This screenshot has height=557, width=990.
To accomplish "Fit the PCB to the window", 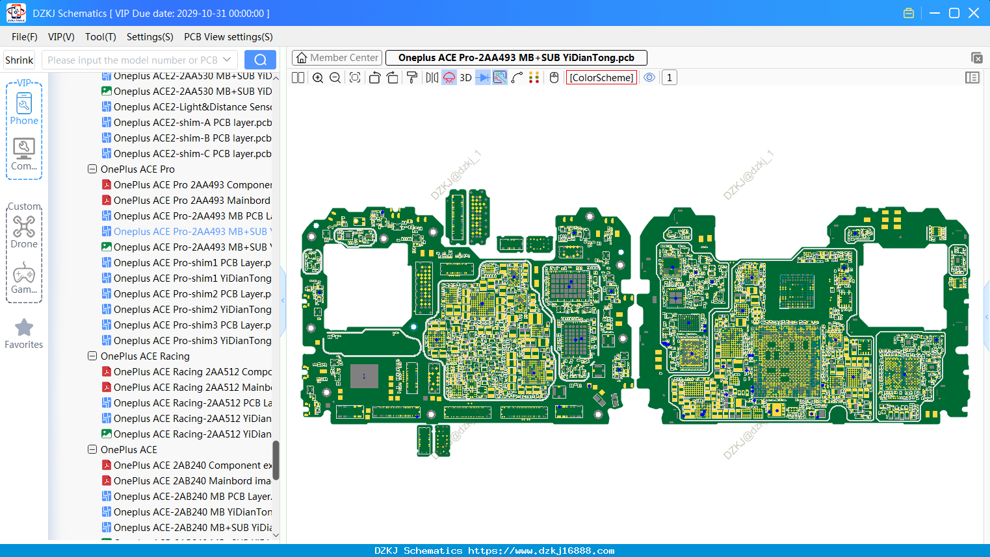I will pos(355,78).
